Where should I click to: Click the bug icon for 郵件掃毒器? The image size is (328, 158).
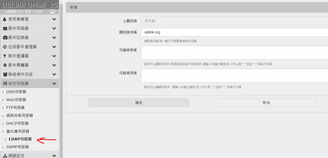(x=5, y=65)
